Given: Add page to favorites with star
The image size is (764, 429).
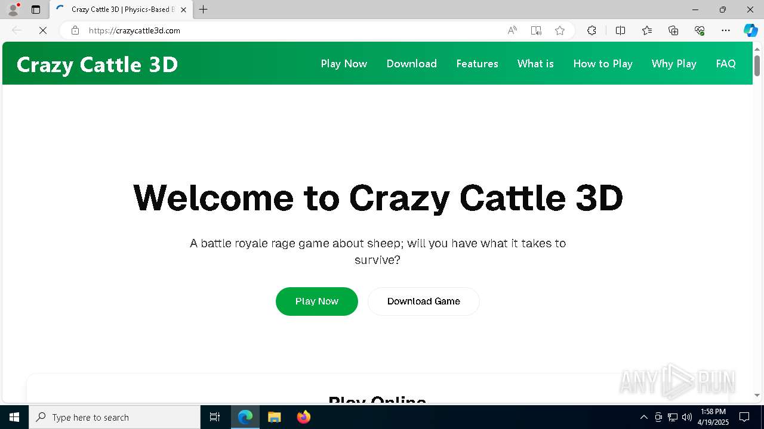Looking at the screenshot, I should click(x=560, y=30).
